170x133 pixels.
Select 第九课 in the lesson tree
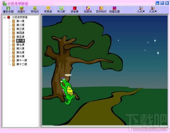[20, 52]
